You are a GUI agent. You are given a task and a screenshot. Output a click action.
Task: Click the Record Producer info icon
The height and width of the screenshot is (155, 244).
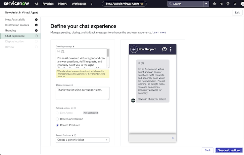[x=75, y=135]
